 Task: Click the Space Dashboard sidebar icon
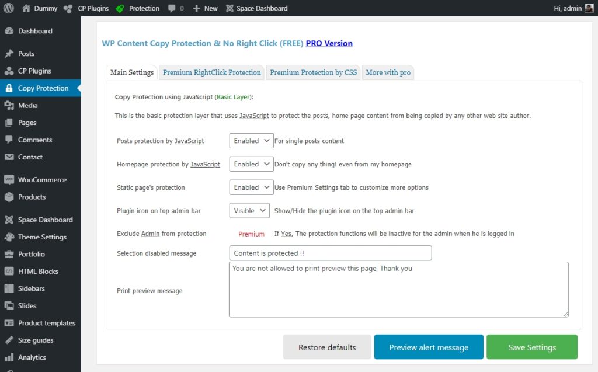click(x=9, y=220)
